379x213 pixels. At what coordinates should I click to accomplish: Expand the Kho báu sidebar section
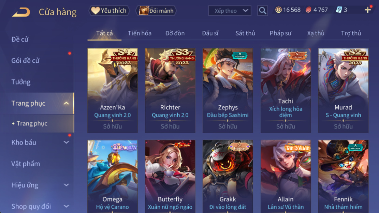point(66,142)
